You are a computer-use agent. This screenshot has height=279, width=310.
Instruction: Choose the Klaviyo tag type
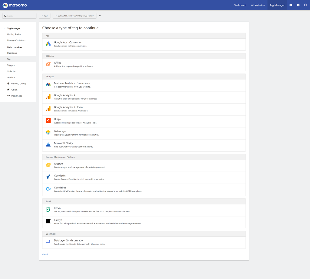(x=144, y=222)
